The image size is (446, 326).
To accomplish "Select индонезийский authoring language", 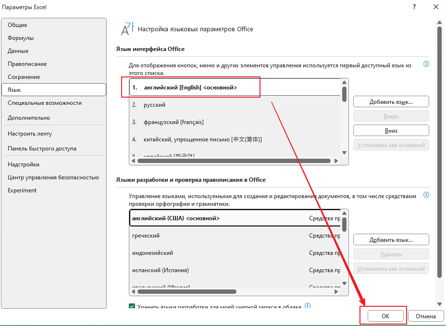I will [x=235, y=253].
